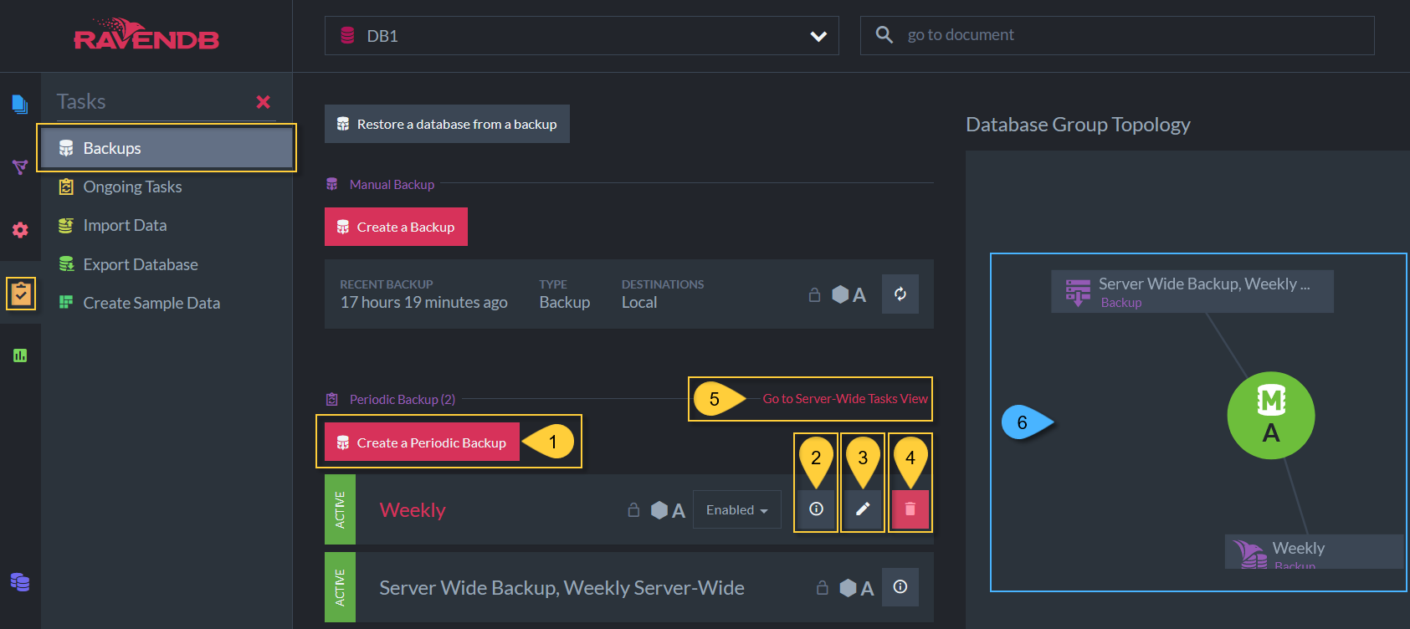Open the Indexes icon in left sidebar

20,167
